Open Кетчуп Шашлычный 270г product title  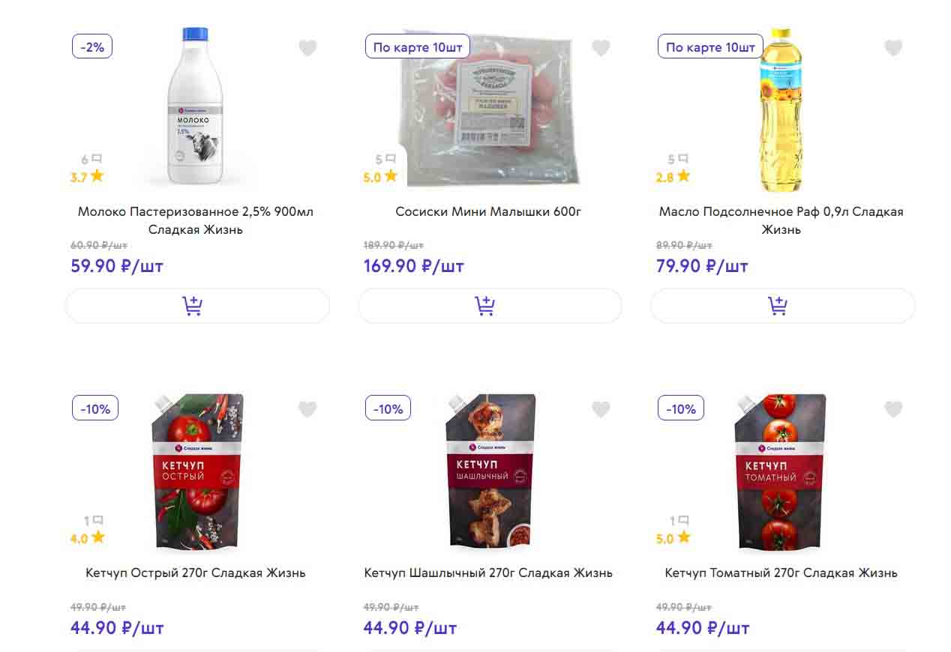point(488,573)
